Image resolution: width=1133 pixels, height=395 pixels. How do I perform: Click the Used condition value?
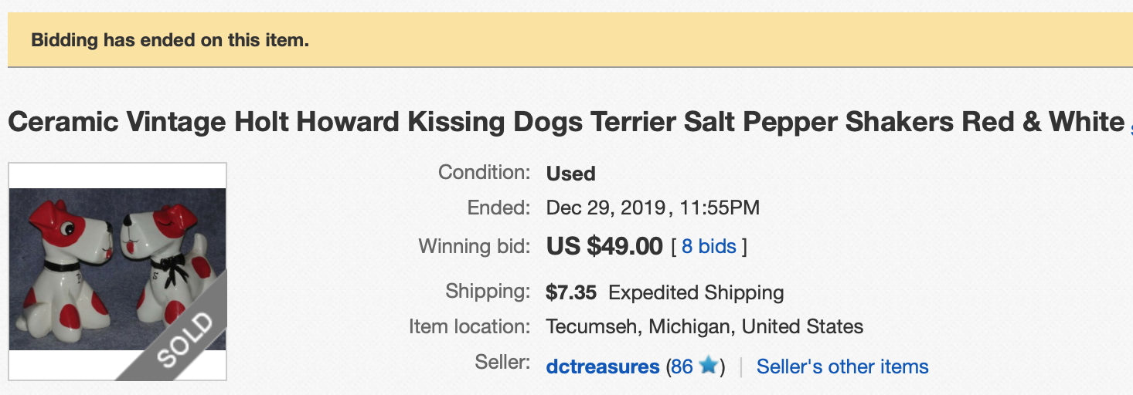pyautogui.click(x=570, y=174)
